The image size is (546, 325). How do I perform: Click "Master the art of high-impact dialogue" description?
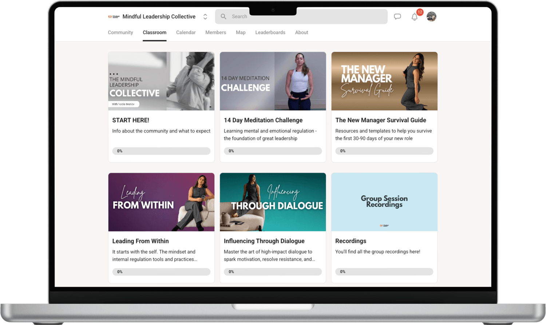pos(269,255)
